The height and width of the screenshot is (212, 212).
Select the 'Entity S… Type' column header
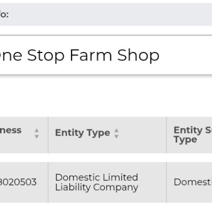pyautogui.click(x=193, y=135)
